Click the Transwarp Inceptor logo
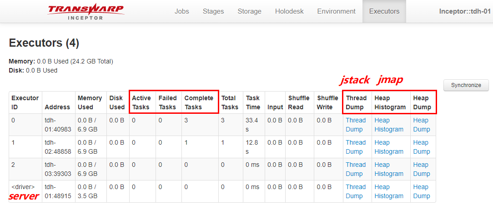The width and height of the screenshot is (493, 219). coord(86,11)
